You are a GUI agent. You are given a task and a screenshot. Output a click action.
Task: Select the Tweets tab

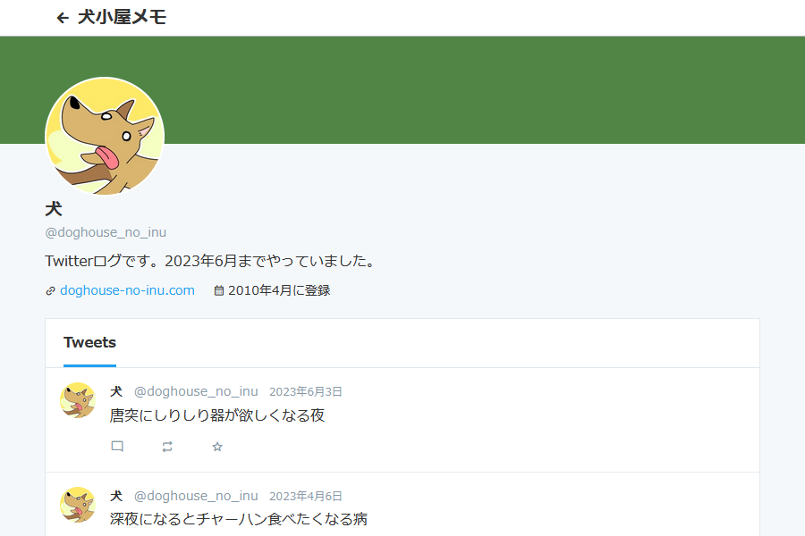pyautogui.click(x=89, y=343)
